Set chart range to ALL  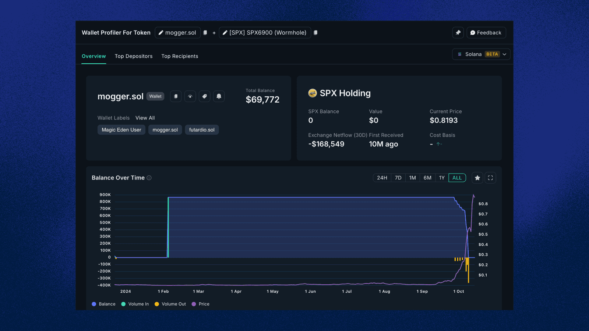tap(457, 178)
